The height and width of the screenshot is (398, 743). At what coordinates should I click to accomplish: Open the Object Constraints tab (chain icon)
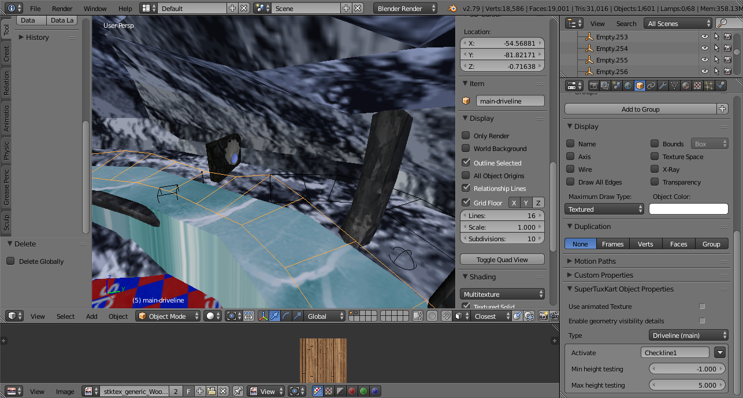click(651, 86)
